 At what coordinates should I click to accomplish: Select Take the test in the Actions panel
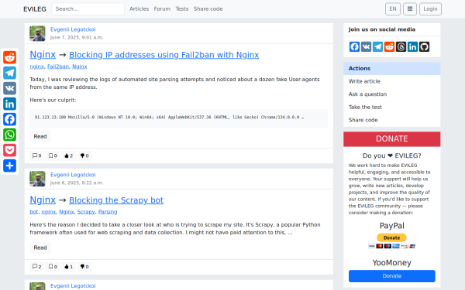click(391, 107)
